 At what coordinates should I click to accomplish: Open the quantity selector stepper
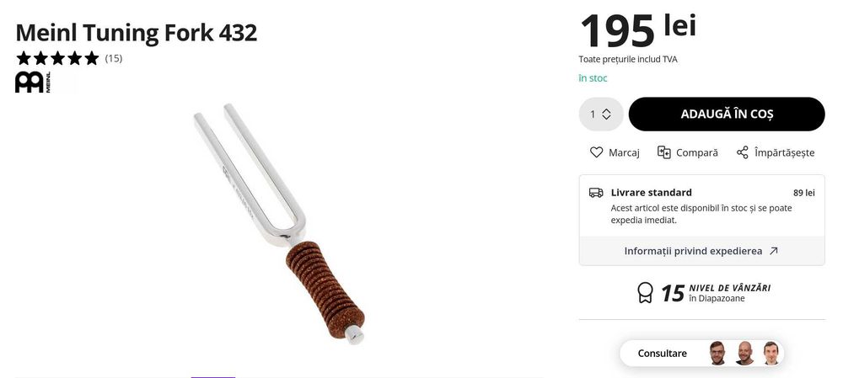click(x=601, y=114)
